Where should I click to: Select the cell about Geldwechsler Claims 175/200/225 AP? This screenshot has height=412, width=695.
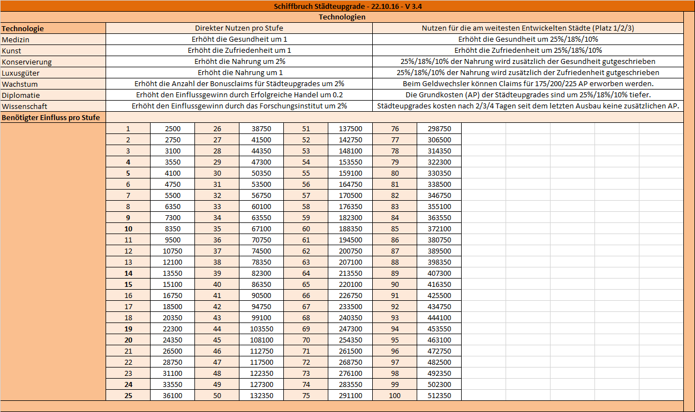pyautogui.click(x=528, y=84)
